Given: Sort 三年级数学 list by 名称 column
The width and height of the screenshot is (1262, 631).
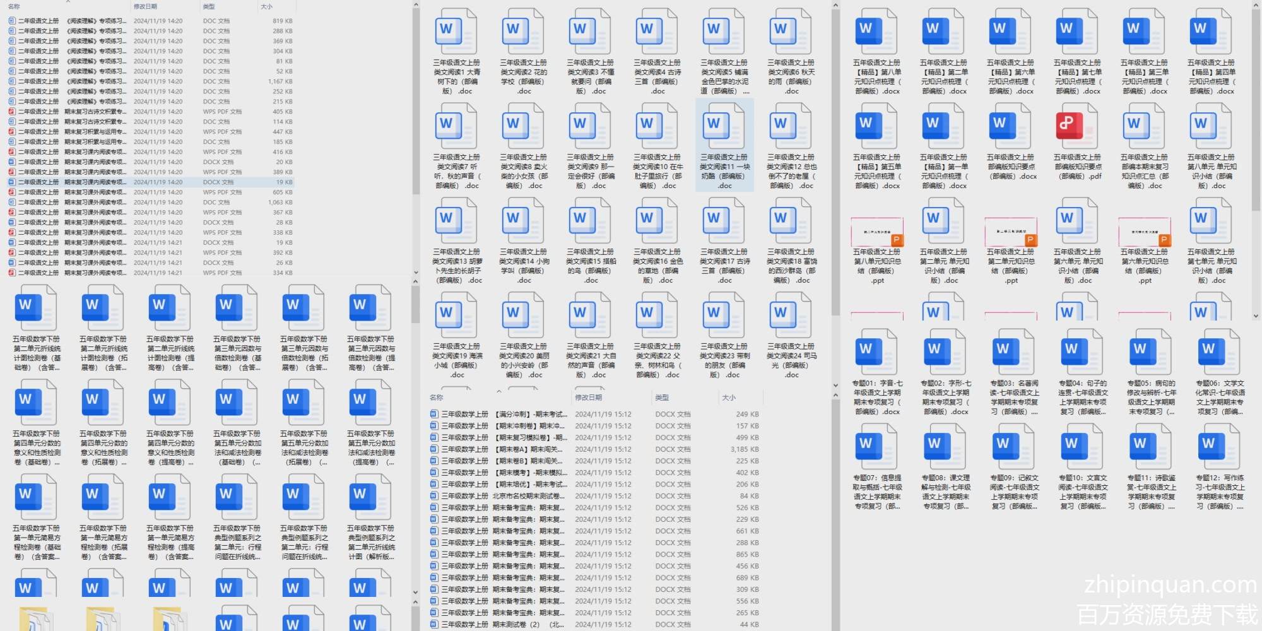Looking at the screenshot, I should pyautogui.click(x=437, y=398).
